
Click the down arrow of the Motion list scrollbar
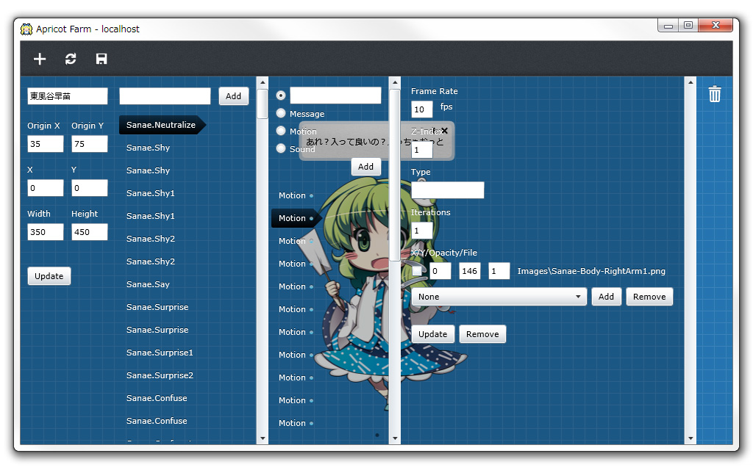point(395,438)
